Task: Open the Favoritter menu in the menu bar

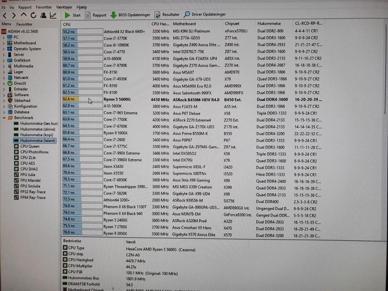Action: click(x=44, y=7)
